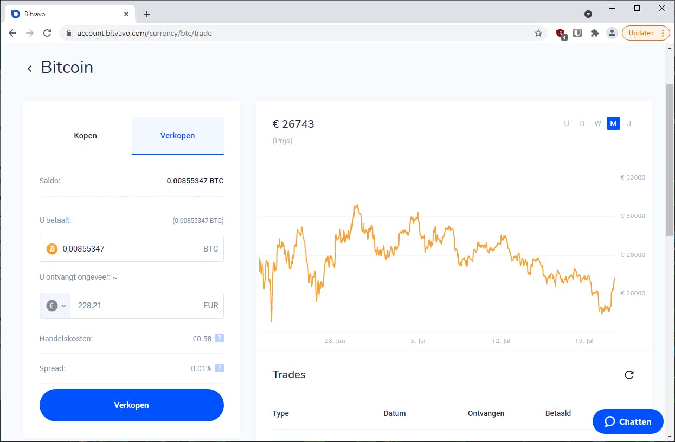The height and width of the screenshot is (442, 675).
Task: Switch the chart to the D timeframe
Action: pos(582,123)
